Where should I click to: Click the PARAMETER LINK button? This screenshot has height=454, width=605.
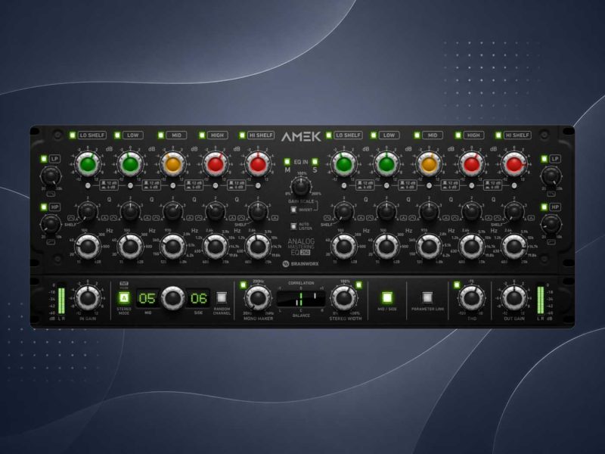pyautogui.click(x=427, y=297)
